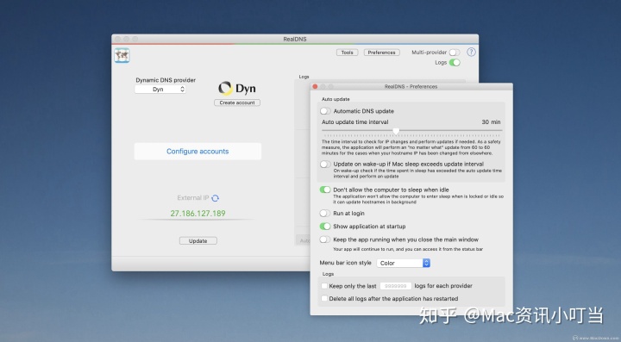Toggle the Multi-provider switch
Viewport: 621px width, 342px height.
(455, 53)
